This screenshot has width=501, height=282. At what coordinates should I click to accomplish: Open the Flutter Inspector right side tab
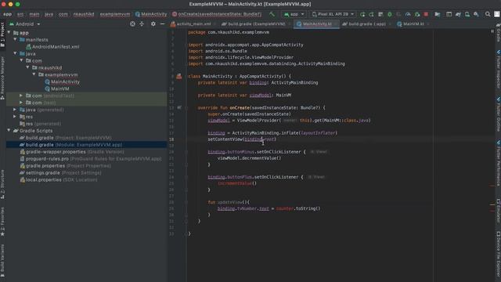click(498, 69)
